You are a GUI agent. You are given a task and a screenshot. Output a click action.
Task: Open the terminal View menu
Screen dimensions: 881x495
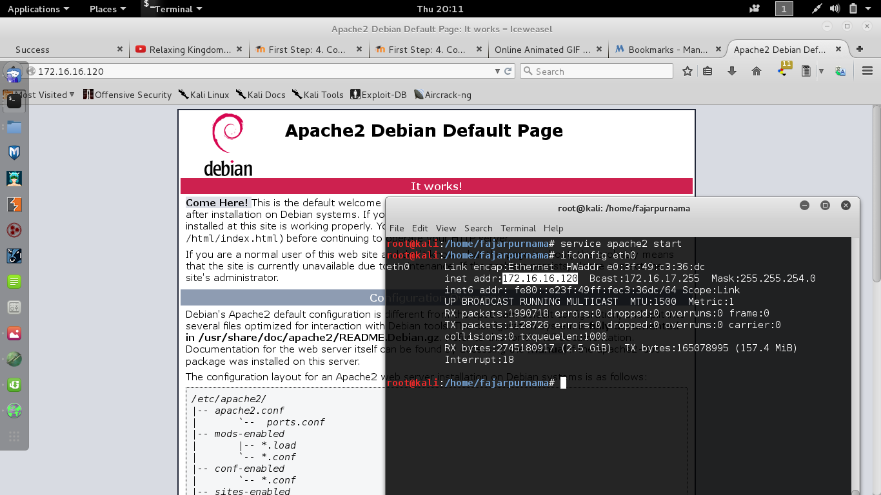pyautogui.click(x=446, y=228)
